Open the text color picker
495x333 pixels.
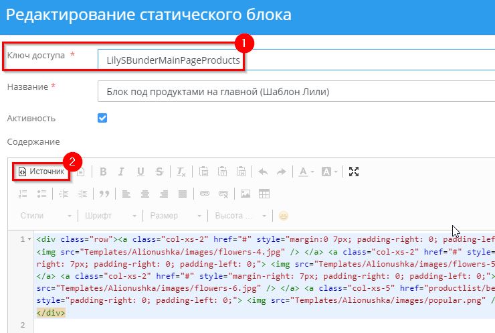point(306,172)
